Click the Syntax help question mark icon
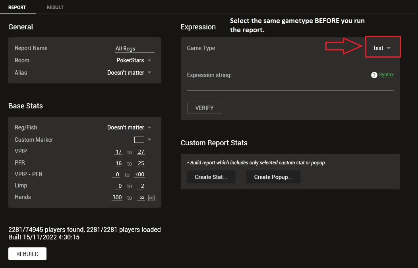This screenshot has width=418, height=268. click(x=374, y=75)
